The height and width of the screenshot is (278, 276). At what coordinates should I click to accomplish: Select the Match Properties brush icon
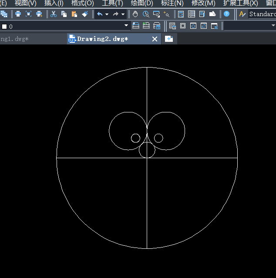tap(85, 14)
